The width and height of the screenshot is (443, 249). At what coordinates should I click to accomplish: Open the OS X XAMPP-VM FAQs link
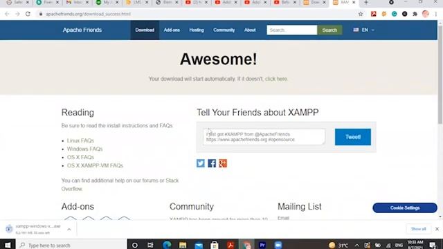pyautogui.click(x=95, y=165)
